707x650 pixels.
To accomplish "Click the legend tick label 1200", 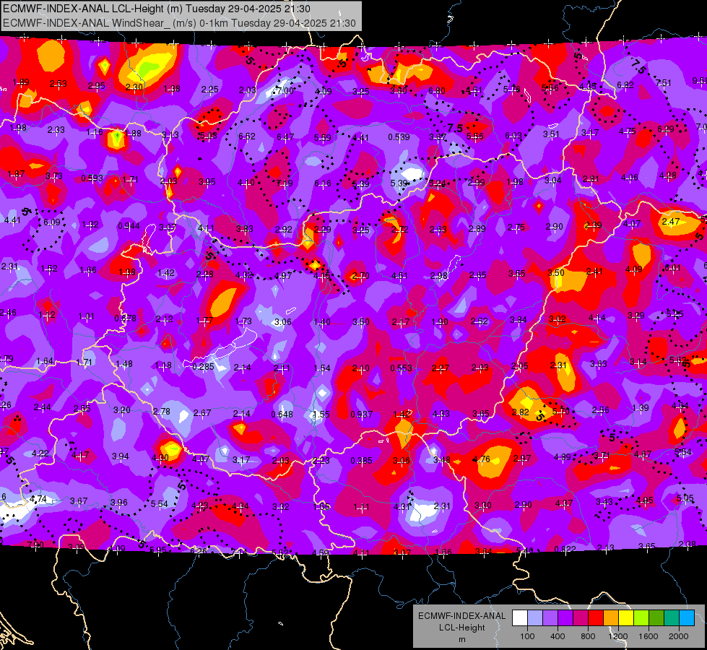I will tap(618, 636).
